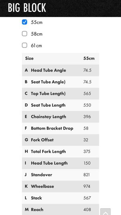This screenshot has width=121, height=215.
Task: Check the 58cm size checkbox
Action: [x=24, y=34]
